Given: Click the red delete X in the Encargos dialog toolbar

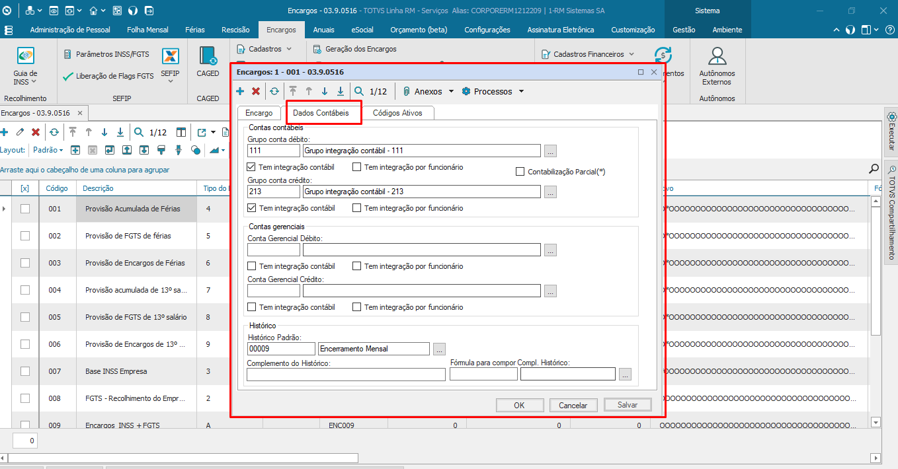Looking at the screenshot, I should (256, 91).
